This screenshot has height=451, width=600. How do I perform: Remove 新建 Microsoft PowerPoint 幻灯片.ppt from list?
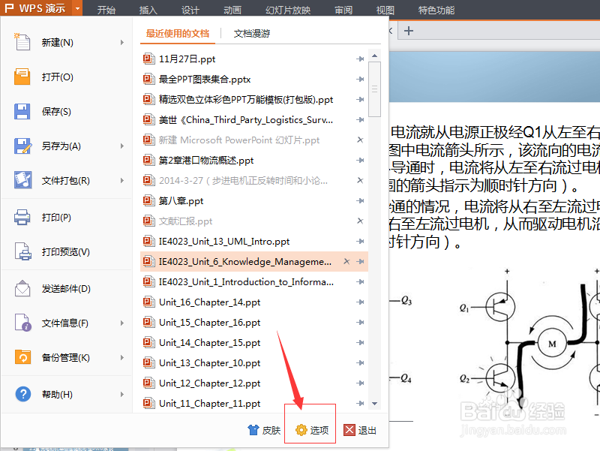pos(360,140)
